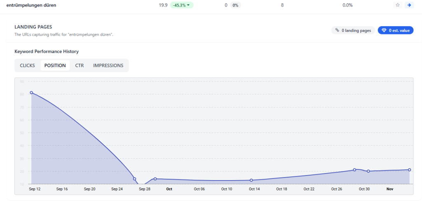Image resolution: width=422 pixels, height=201 pixels.
Task: Expand the -45.3% position change badge
Action: (182, 5)
